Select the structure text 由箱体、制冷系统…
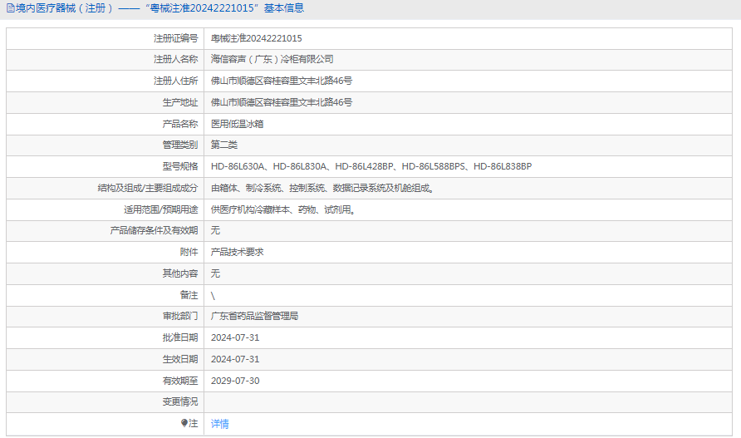 point(323,189)
